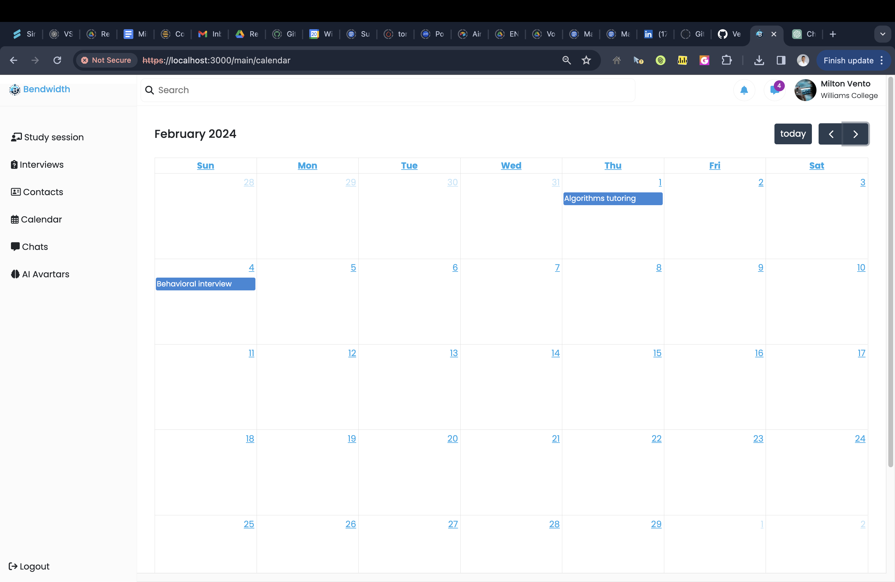The height and width of the screenshot is (582, 895).
Task: Reload the page with refresh icon
Action: 57,60
